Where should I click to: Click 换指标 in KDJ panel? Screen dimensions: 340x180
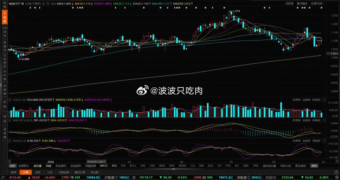click(316, 141)
